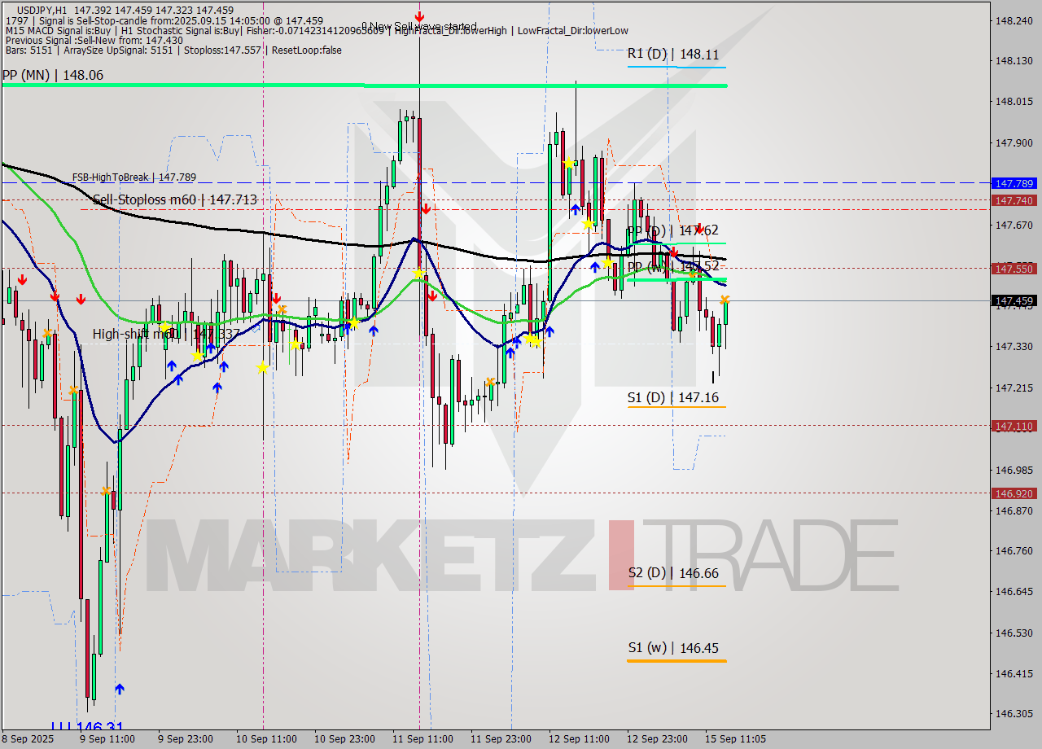Click the yellow star signal near 11 Sep 23:00

[x=533, y=342]
